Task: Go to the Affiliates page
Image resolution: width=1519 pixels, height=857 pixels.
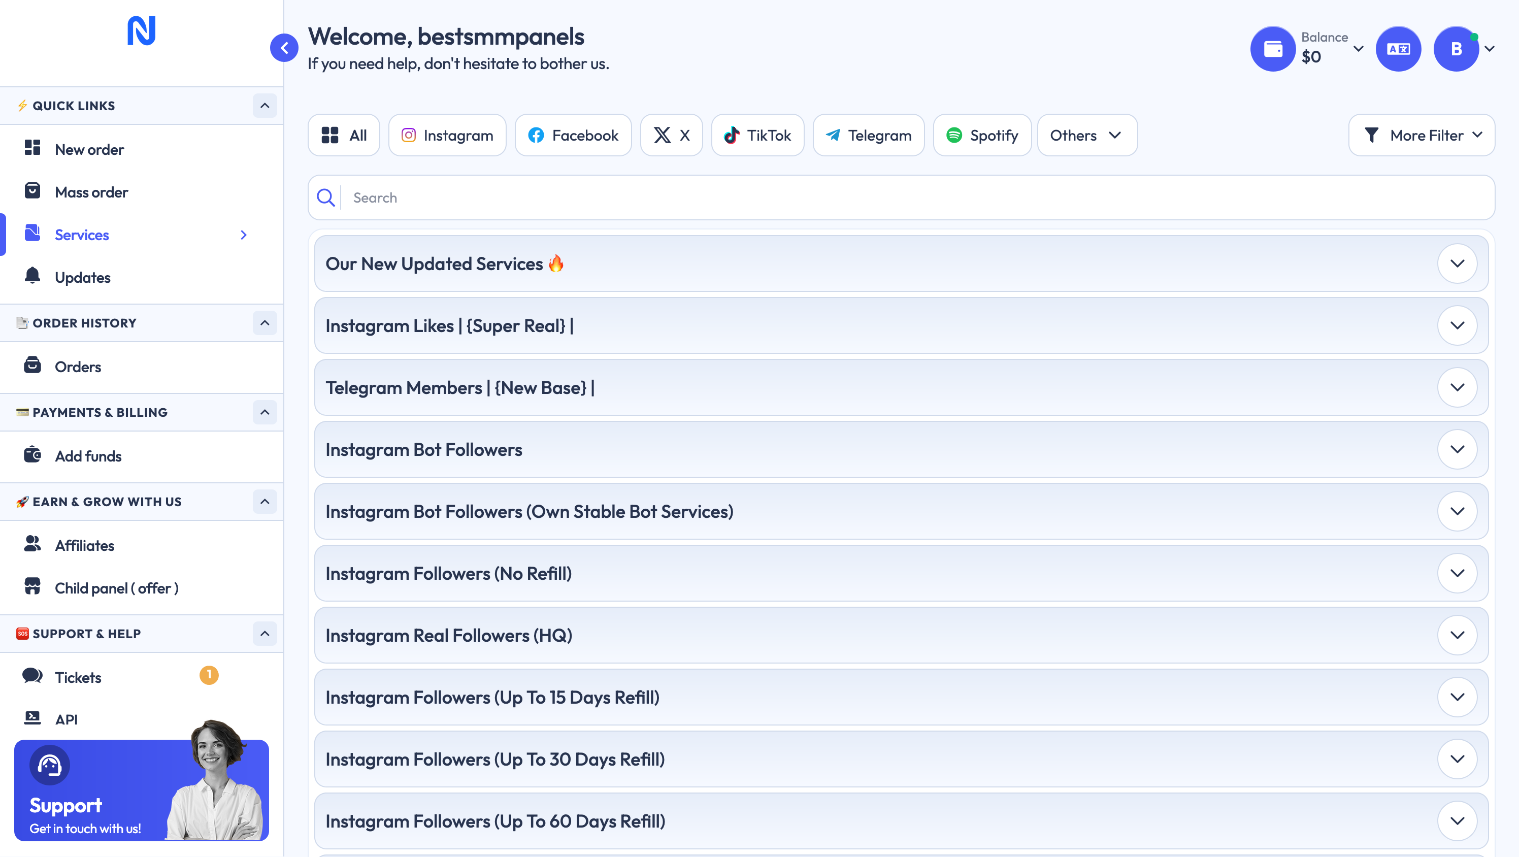Action: (84, 545)
